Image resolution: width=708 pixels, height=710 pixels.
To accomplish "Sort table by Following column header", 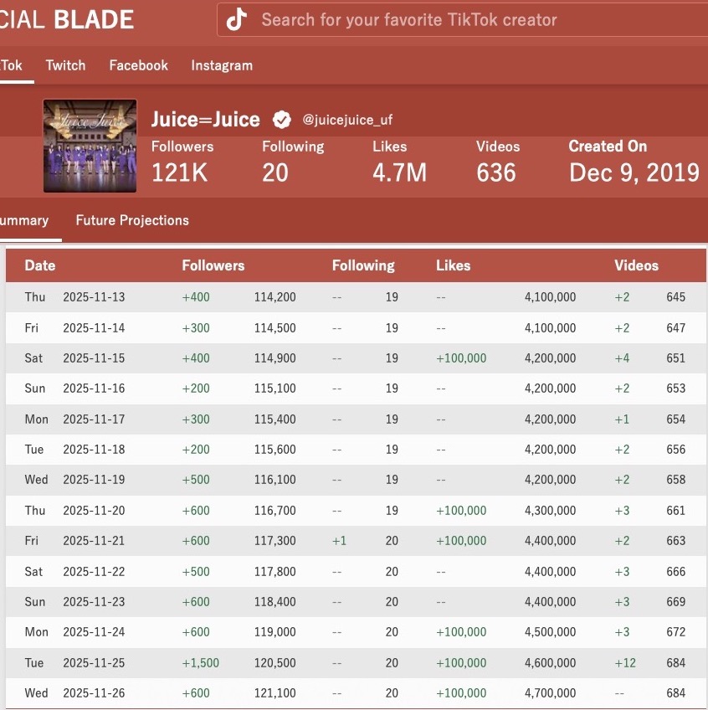I will click(363, 265).
